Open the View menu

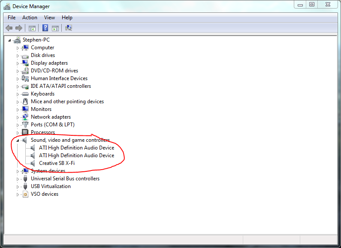49,18
